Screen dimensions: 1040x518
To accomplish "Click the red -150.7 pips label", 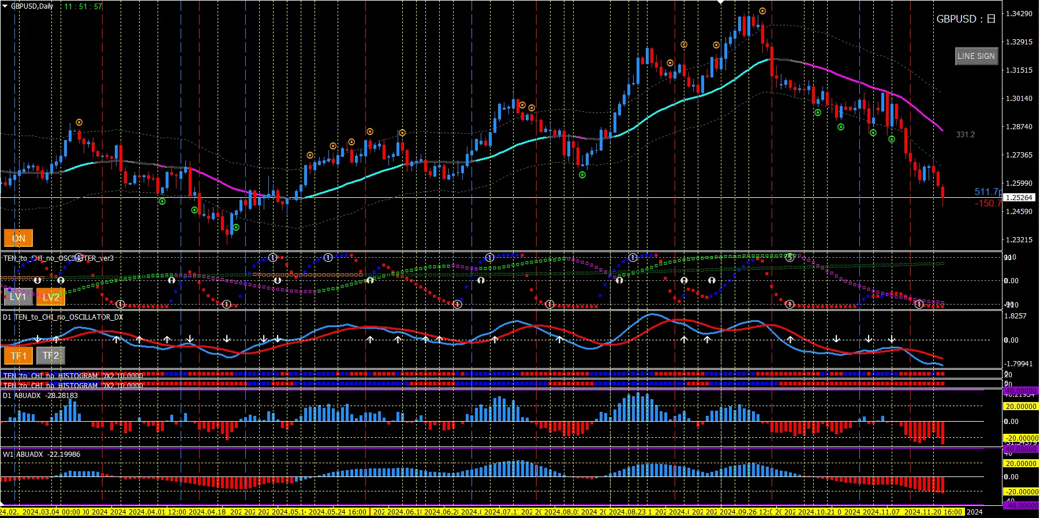I will click(988, 203).
